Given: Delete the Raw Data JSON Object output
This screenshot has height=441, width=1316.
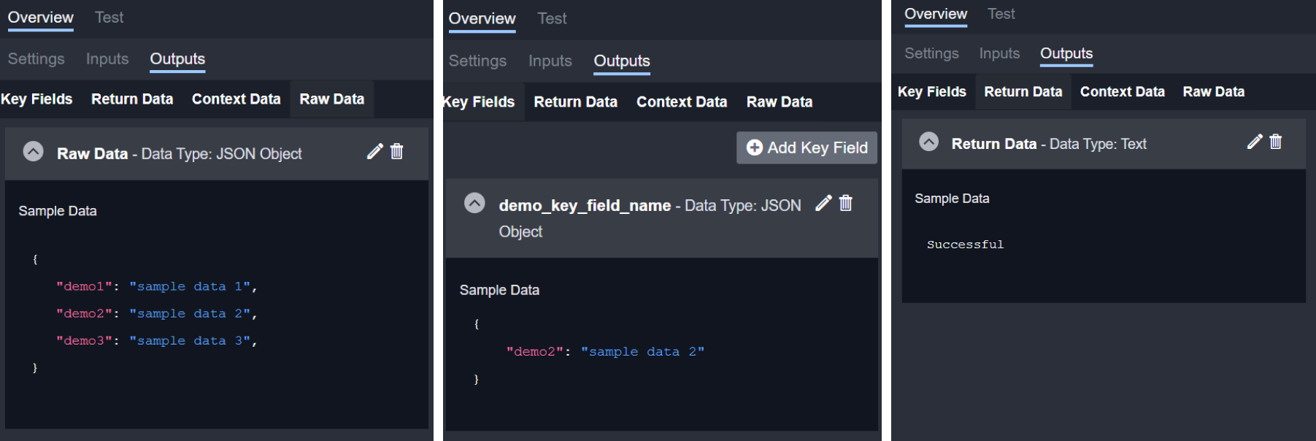Looking at the screenshot, I should click(x=397, y=152).
